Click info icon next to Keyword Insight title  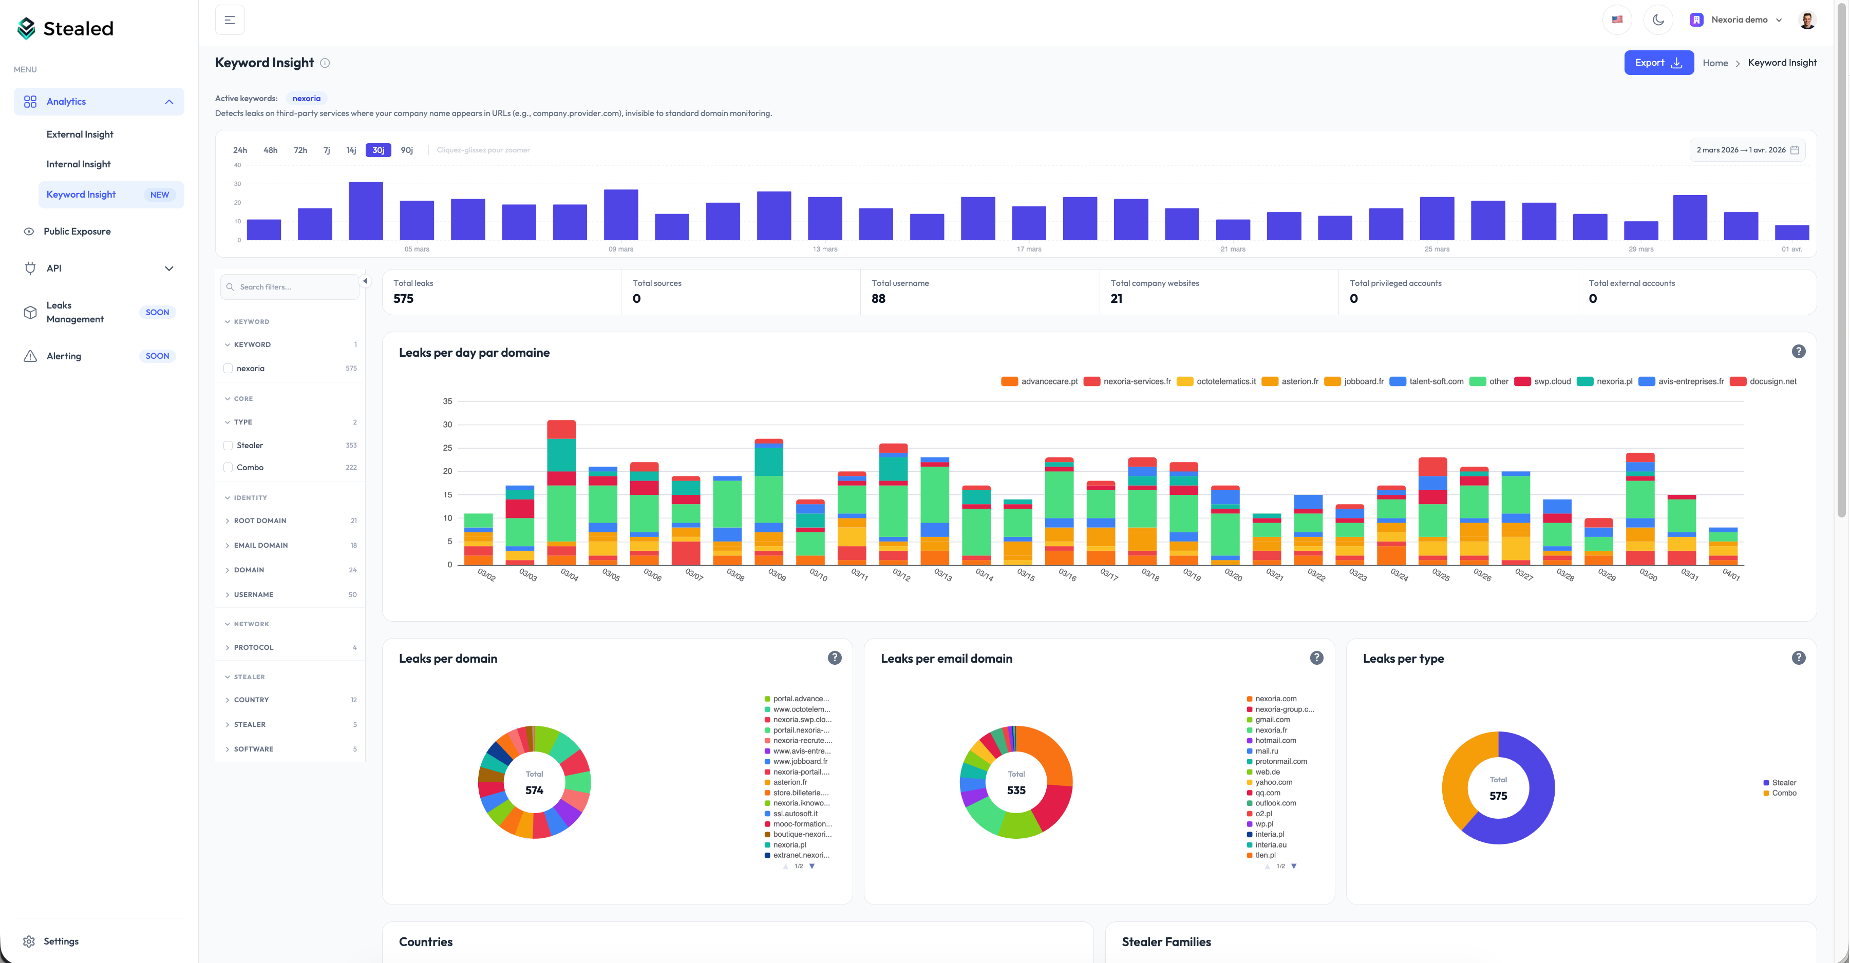(325, 63)
